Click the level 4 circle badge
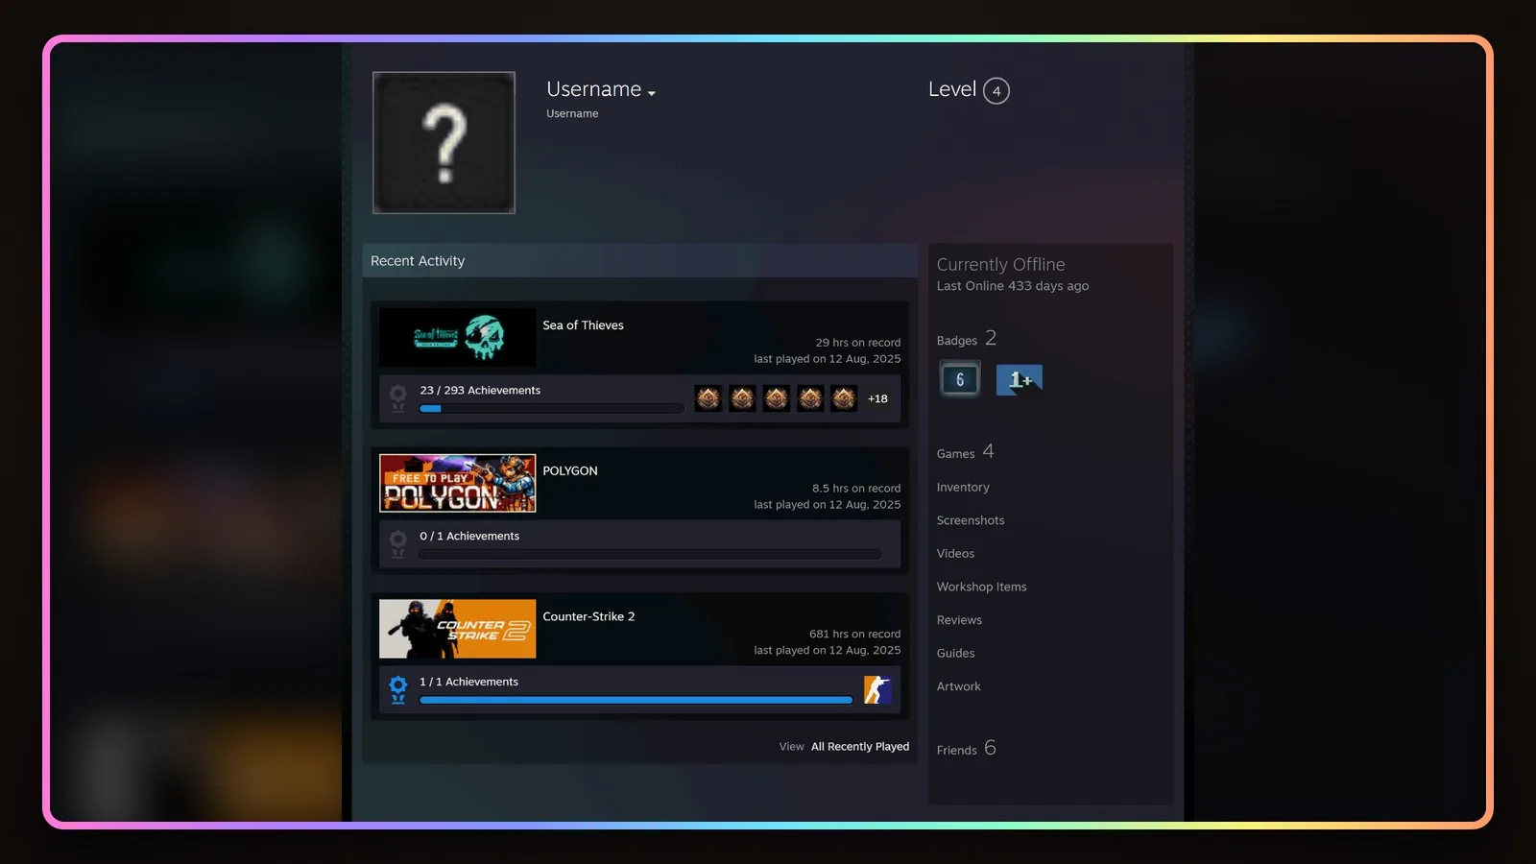Screen dimensions: 1536x864 [996, 91]
